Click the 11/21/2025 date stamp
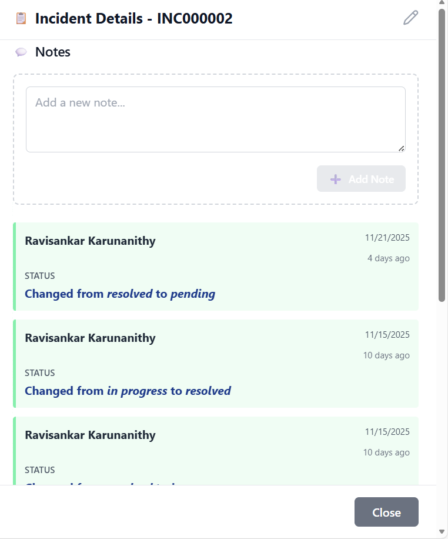448x539 pixels. click(x=387, y=238)
